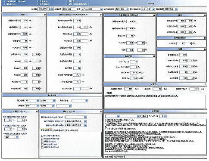The width and height of the screenshot is (209, 161).
Task: Tick the third discomfort reason checkbox
Action: coord(42,142)
